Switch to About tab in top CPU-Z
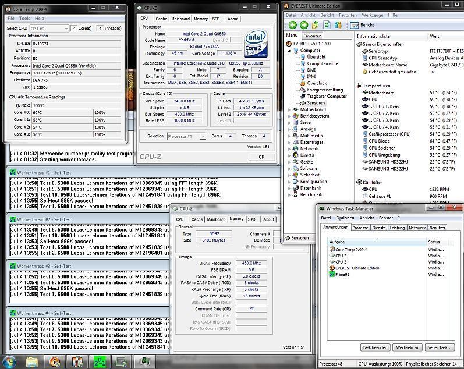This screenshot has height=369, width=464. click(233, 19)
